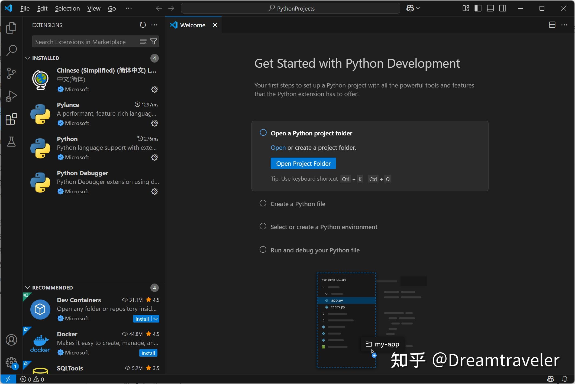The image size is (575, 384).
Task: Select the Run and Debug icon
Action: point(11,96)
